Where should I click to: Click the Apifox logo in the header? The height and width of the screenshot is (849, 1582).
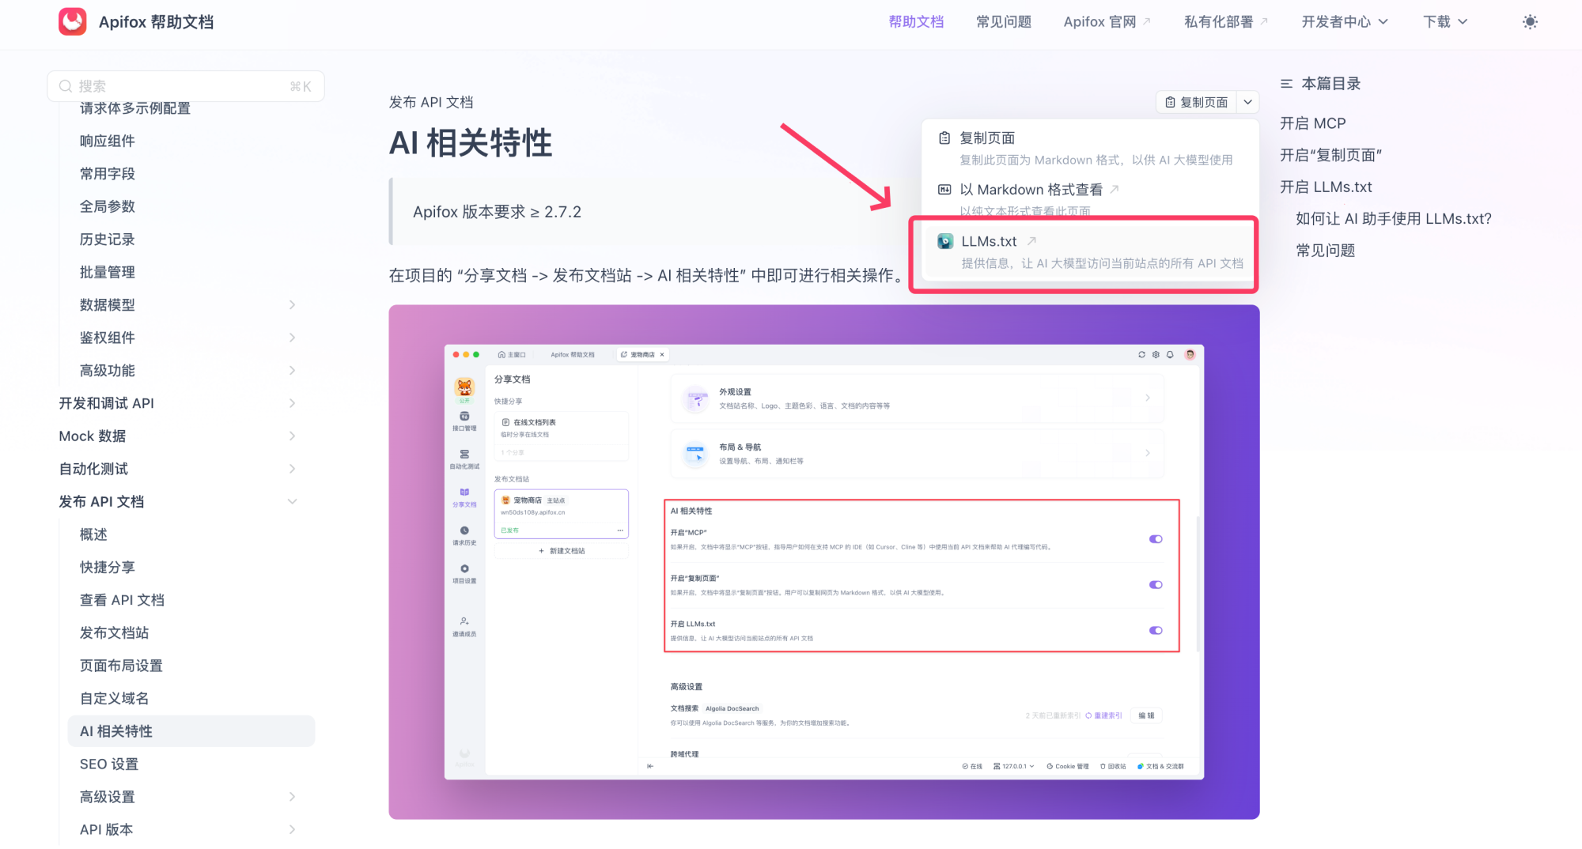73,21
